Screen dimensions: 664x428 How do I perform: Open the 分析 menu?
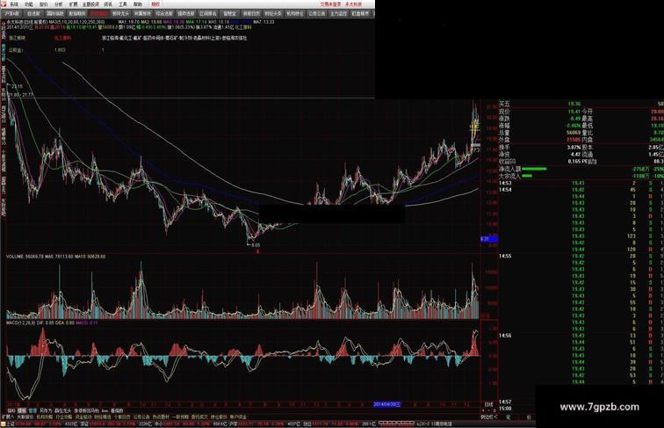point(59,4)
